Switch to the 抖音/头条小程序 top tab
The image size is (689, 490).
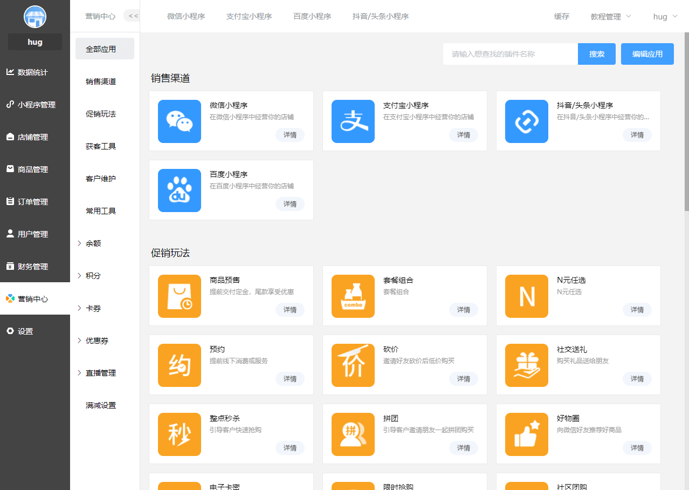(x=381, y=16)
